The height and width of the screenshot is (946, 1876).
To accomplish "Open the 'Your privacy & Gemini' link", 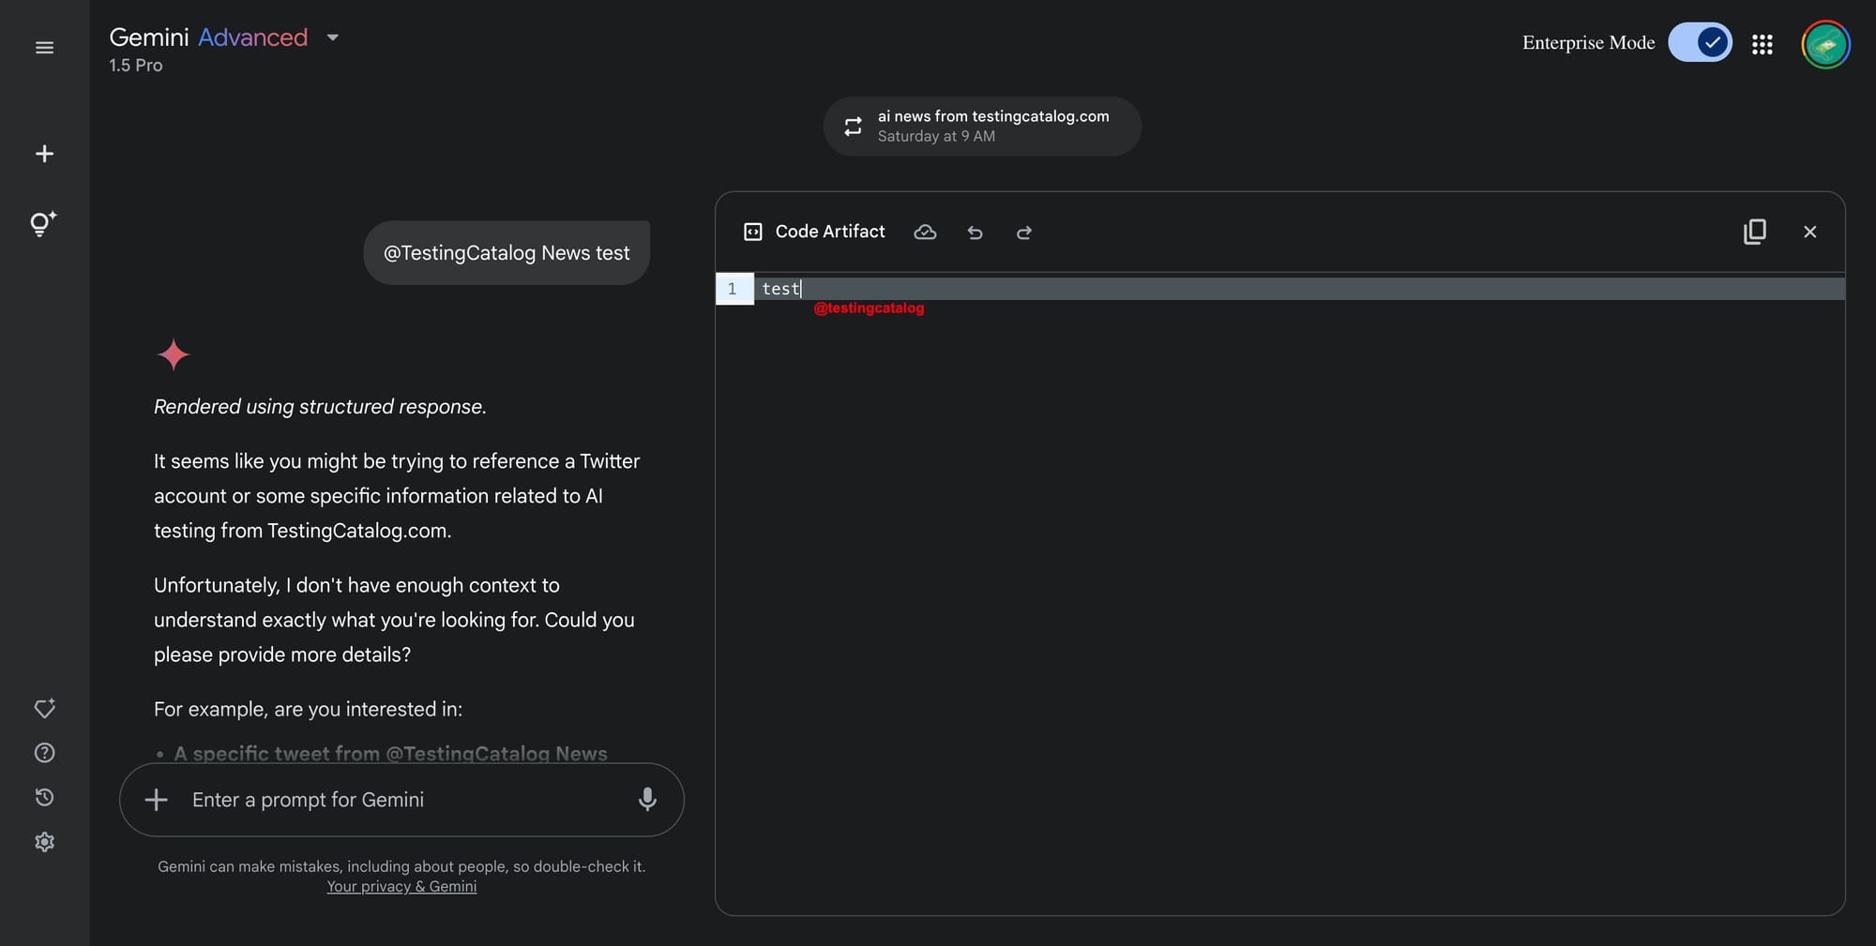I will click(x=401, y=886).
